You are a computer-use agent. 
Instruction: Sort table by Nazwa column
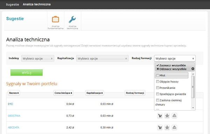pos(14,93)
